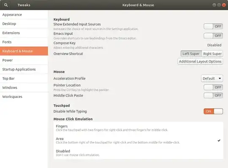Image resolution: width=228 pixels, height=168 pixels.
Task: Open the Compose Key Disabled setting
Action: [x=214, y=45]
